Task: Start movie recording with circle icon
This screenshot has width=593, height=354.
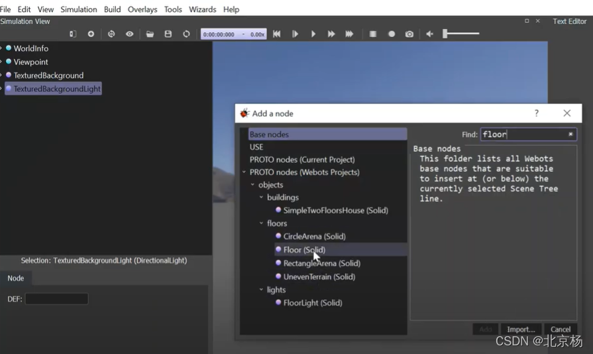Action: point(392,34)
